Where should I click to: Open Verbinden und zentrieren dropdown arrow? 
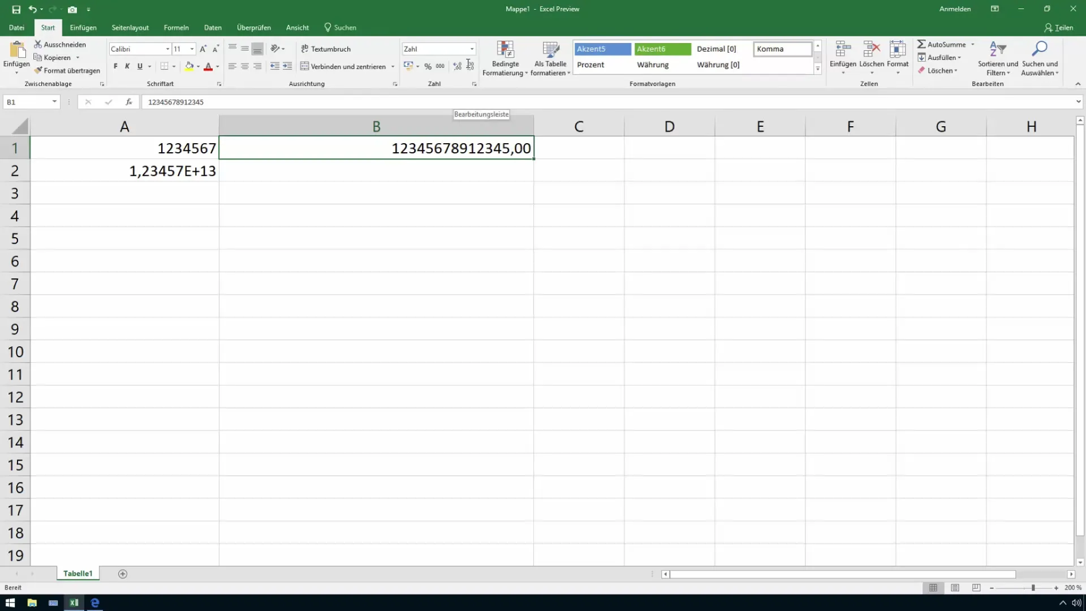pyautogui.click(x=393, y=66)
